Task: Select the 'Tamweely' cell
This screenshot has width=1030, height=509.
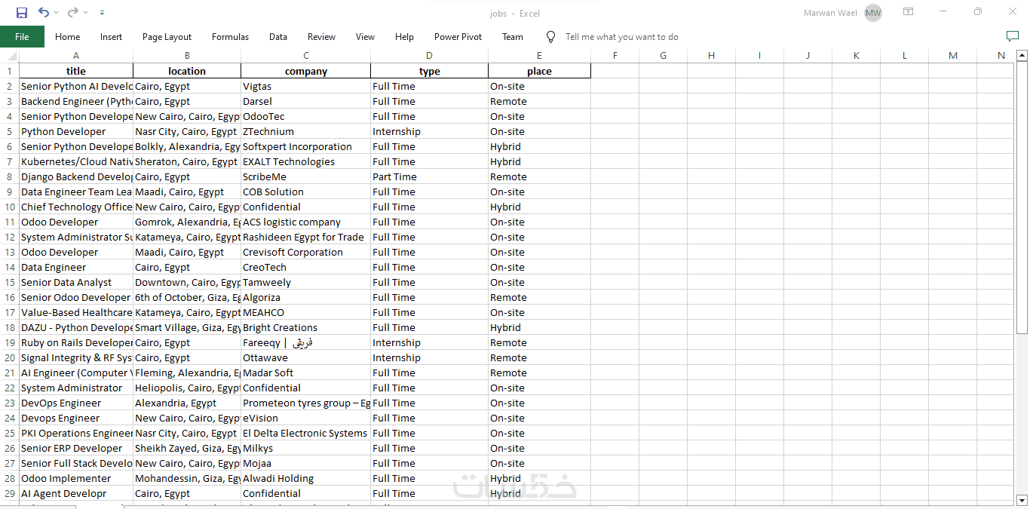Action: tap(305, 282)
